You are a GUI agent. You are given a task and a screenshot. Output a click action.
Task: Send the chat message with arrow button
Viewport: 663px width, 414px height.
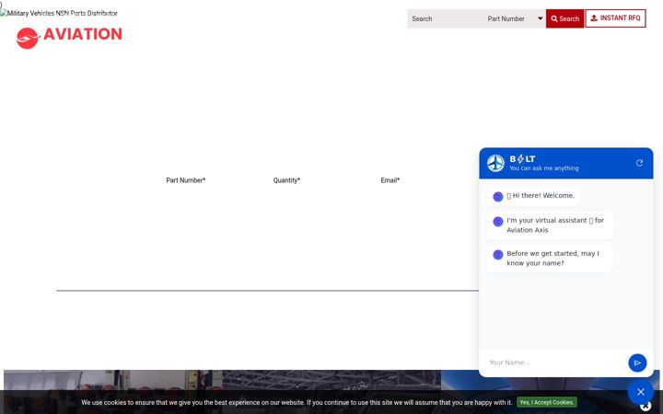tap(637, 362)
